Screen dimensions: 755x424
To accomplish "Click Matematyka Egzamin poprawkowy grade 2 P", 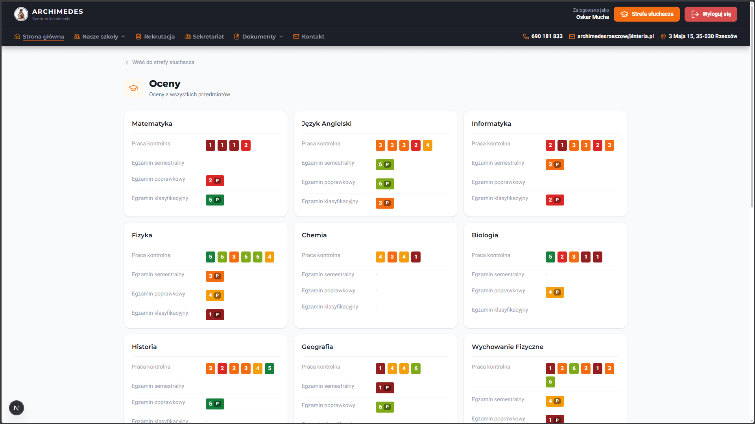I will tap(215, 181).
